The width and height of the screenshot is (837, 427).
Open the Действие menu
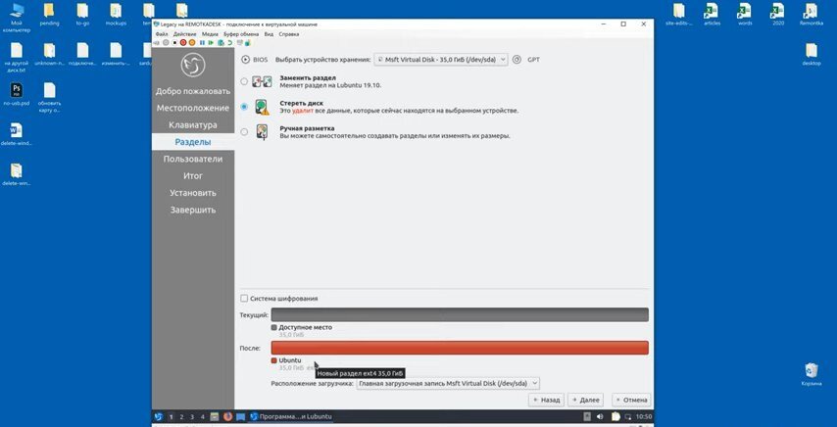185,34
